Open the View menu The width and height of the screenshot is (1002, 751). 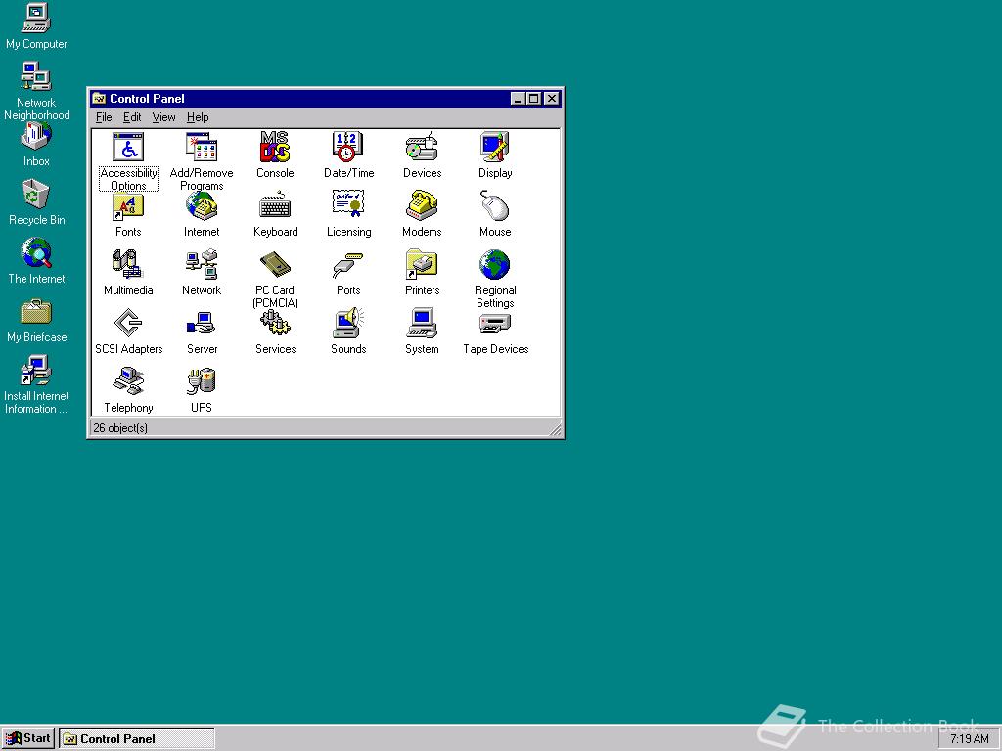tap(163, 117)
